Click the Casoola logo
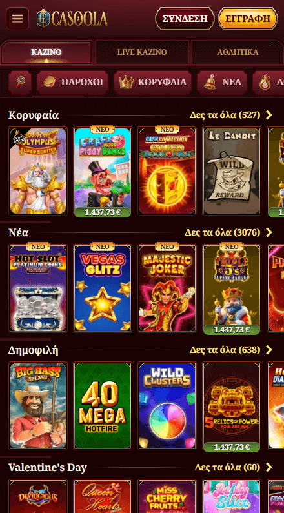 (x=72, y=18)
